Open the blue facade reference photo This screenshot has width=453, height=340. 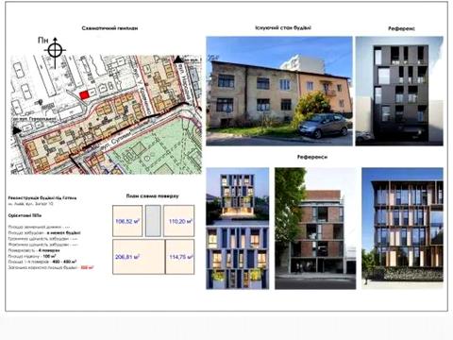(238, 229)
